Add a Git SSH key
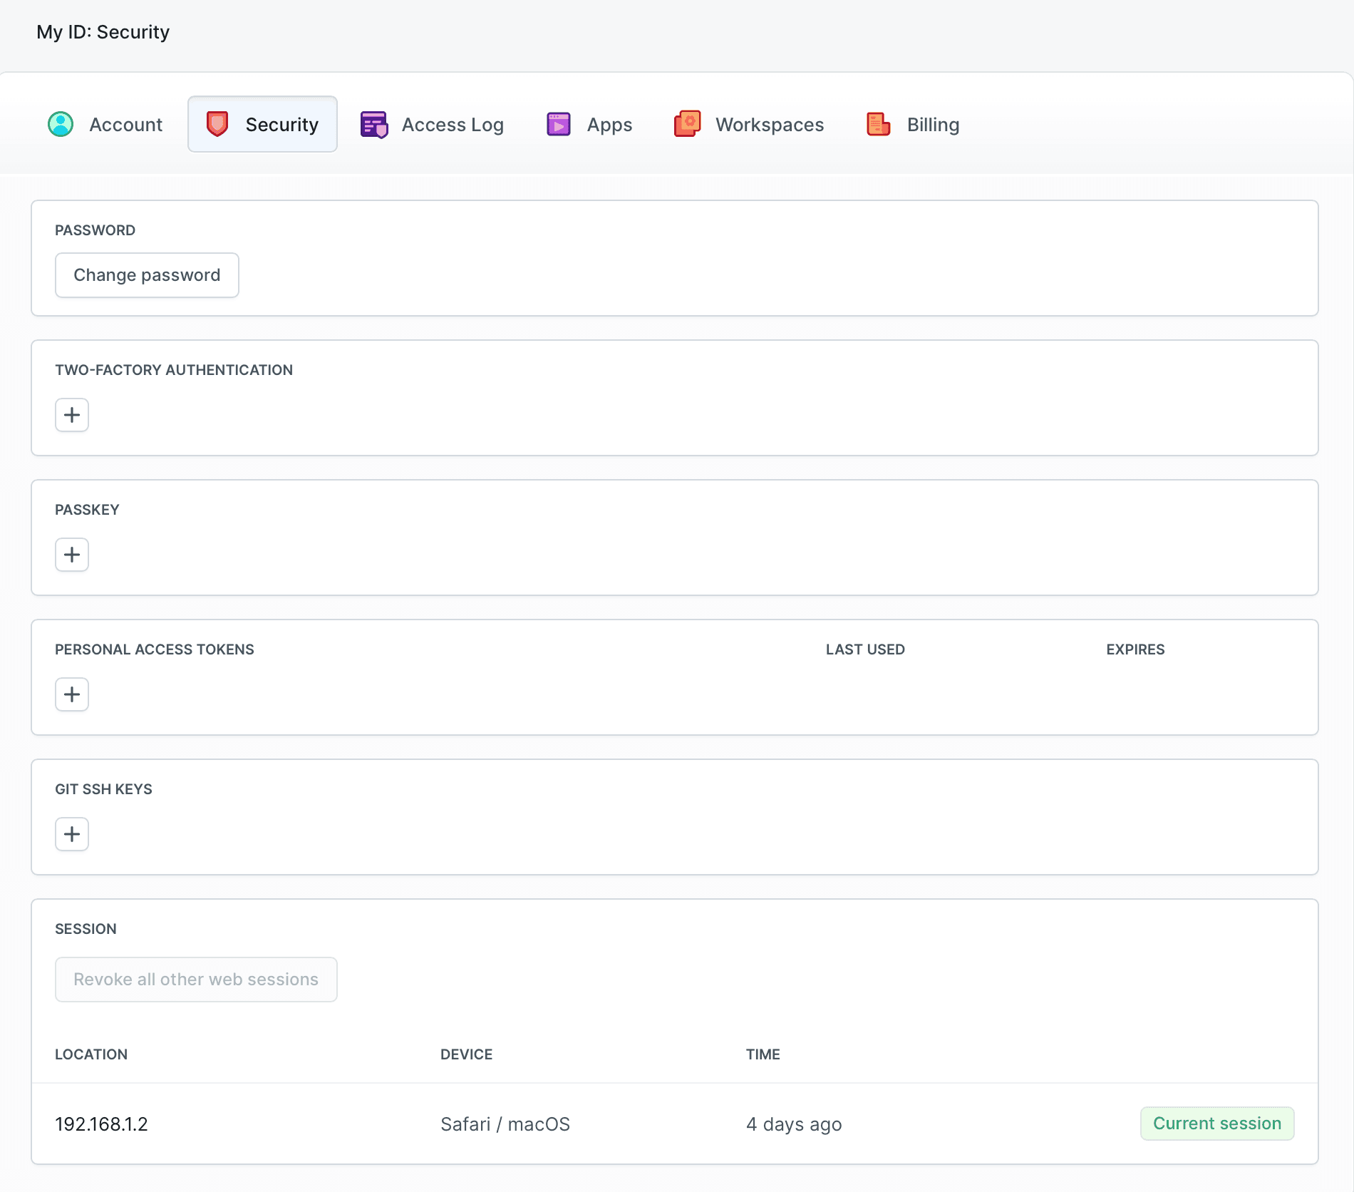 pos(71,833)
